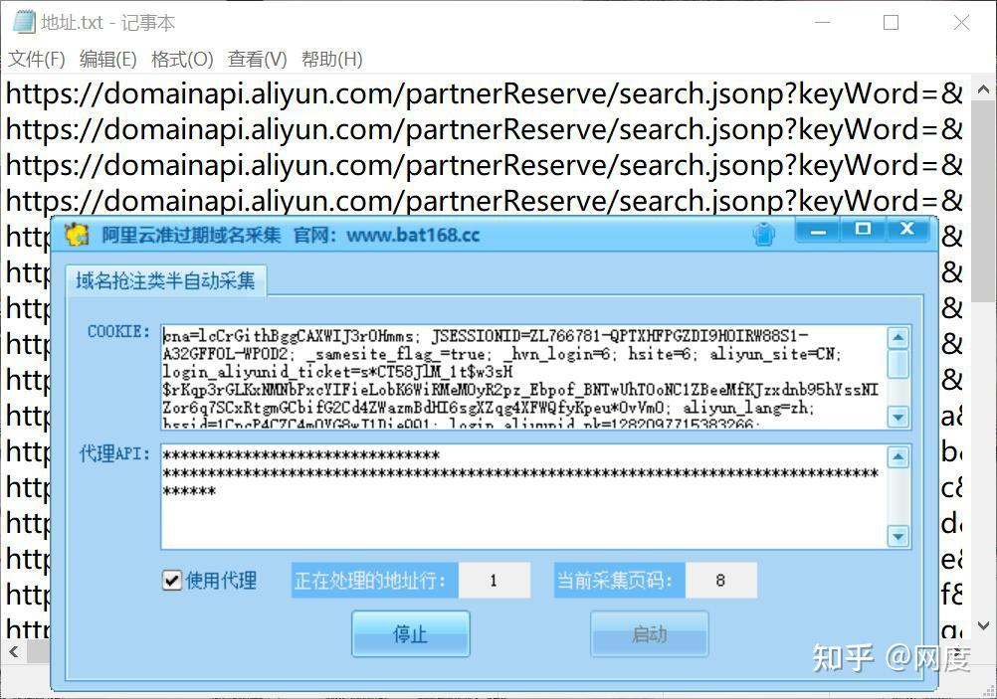Open the 文件(F) menu in Notepad
This screenshot has height=699, width=997.
click(x=36, y=59)
